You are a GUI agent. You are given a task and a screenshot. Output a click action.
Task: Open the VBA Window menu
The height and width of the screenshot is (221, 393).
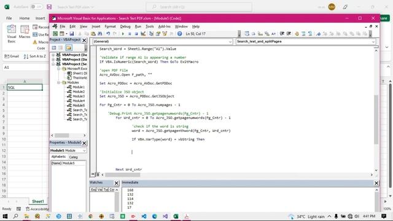click(x=181, y=26)
